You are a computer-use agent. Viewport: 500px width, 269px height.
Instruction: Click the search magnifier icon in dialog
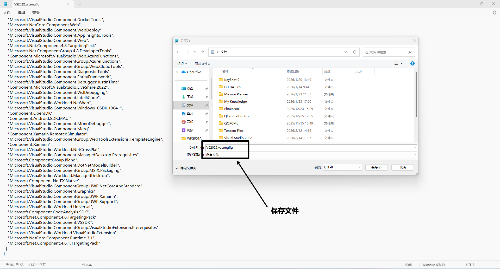coord(410,52)
